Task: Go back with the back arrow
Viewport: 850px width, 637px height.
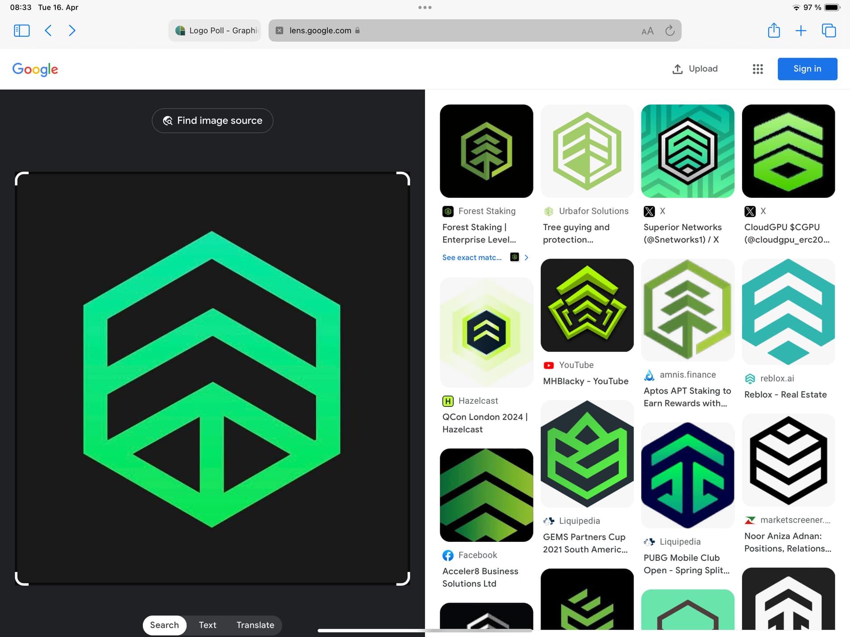Action: click(48, 31)
